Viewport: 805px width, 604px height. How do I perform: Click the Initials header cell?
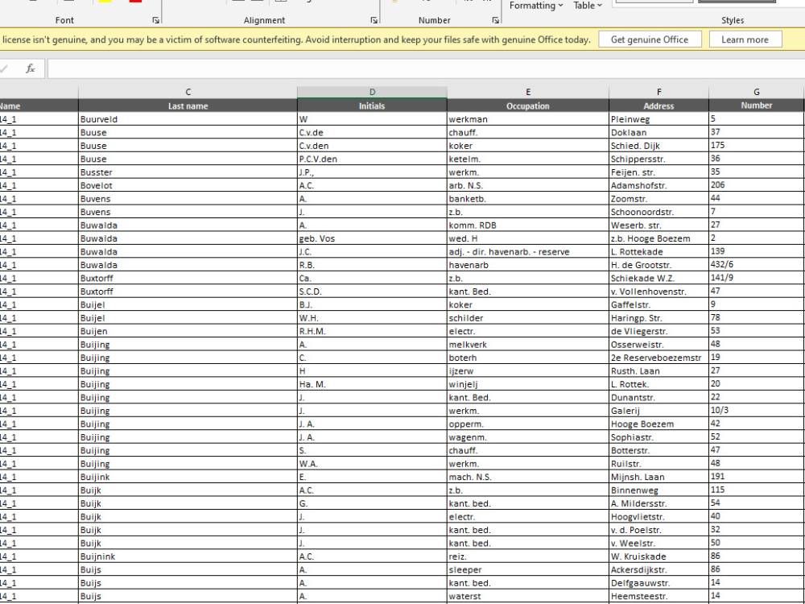(372, 105)
